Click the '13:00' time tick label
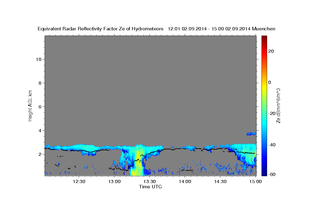The width and height of the screenshot is (317, 211). click(x=114, y=181)
